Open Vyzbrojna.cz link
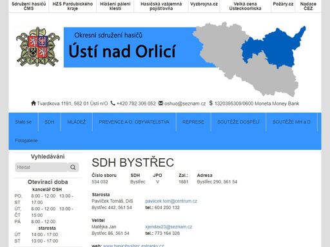This screenshot has height=247, width=330. [x=204, y=4]
